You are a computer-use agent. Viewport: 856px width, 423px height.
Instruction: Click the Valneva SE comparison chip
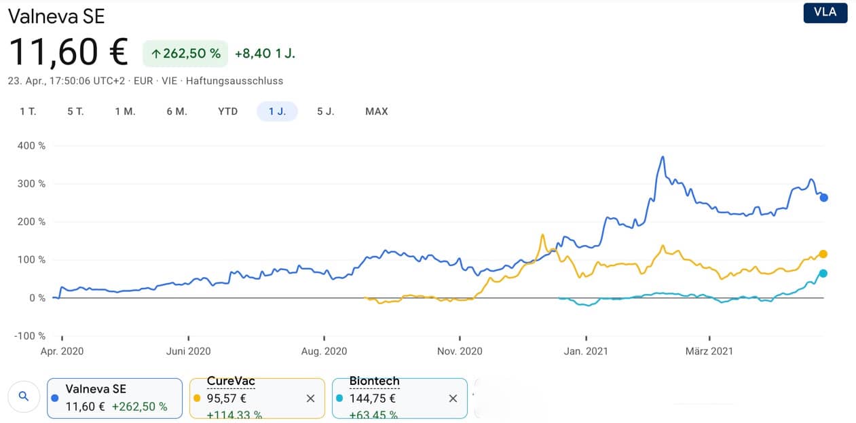pos(115,398)
